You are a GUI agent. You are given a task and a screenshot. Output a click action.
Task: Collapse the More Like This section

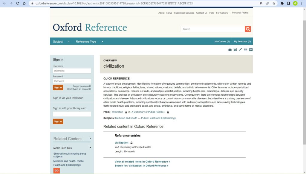tap(90, 147)
